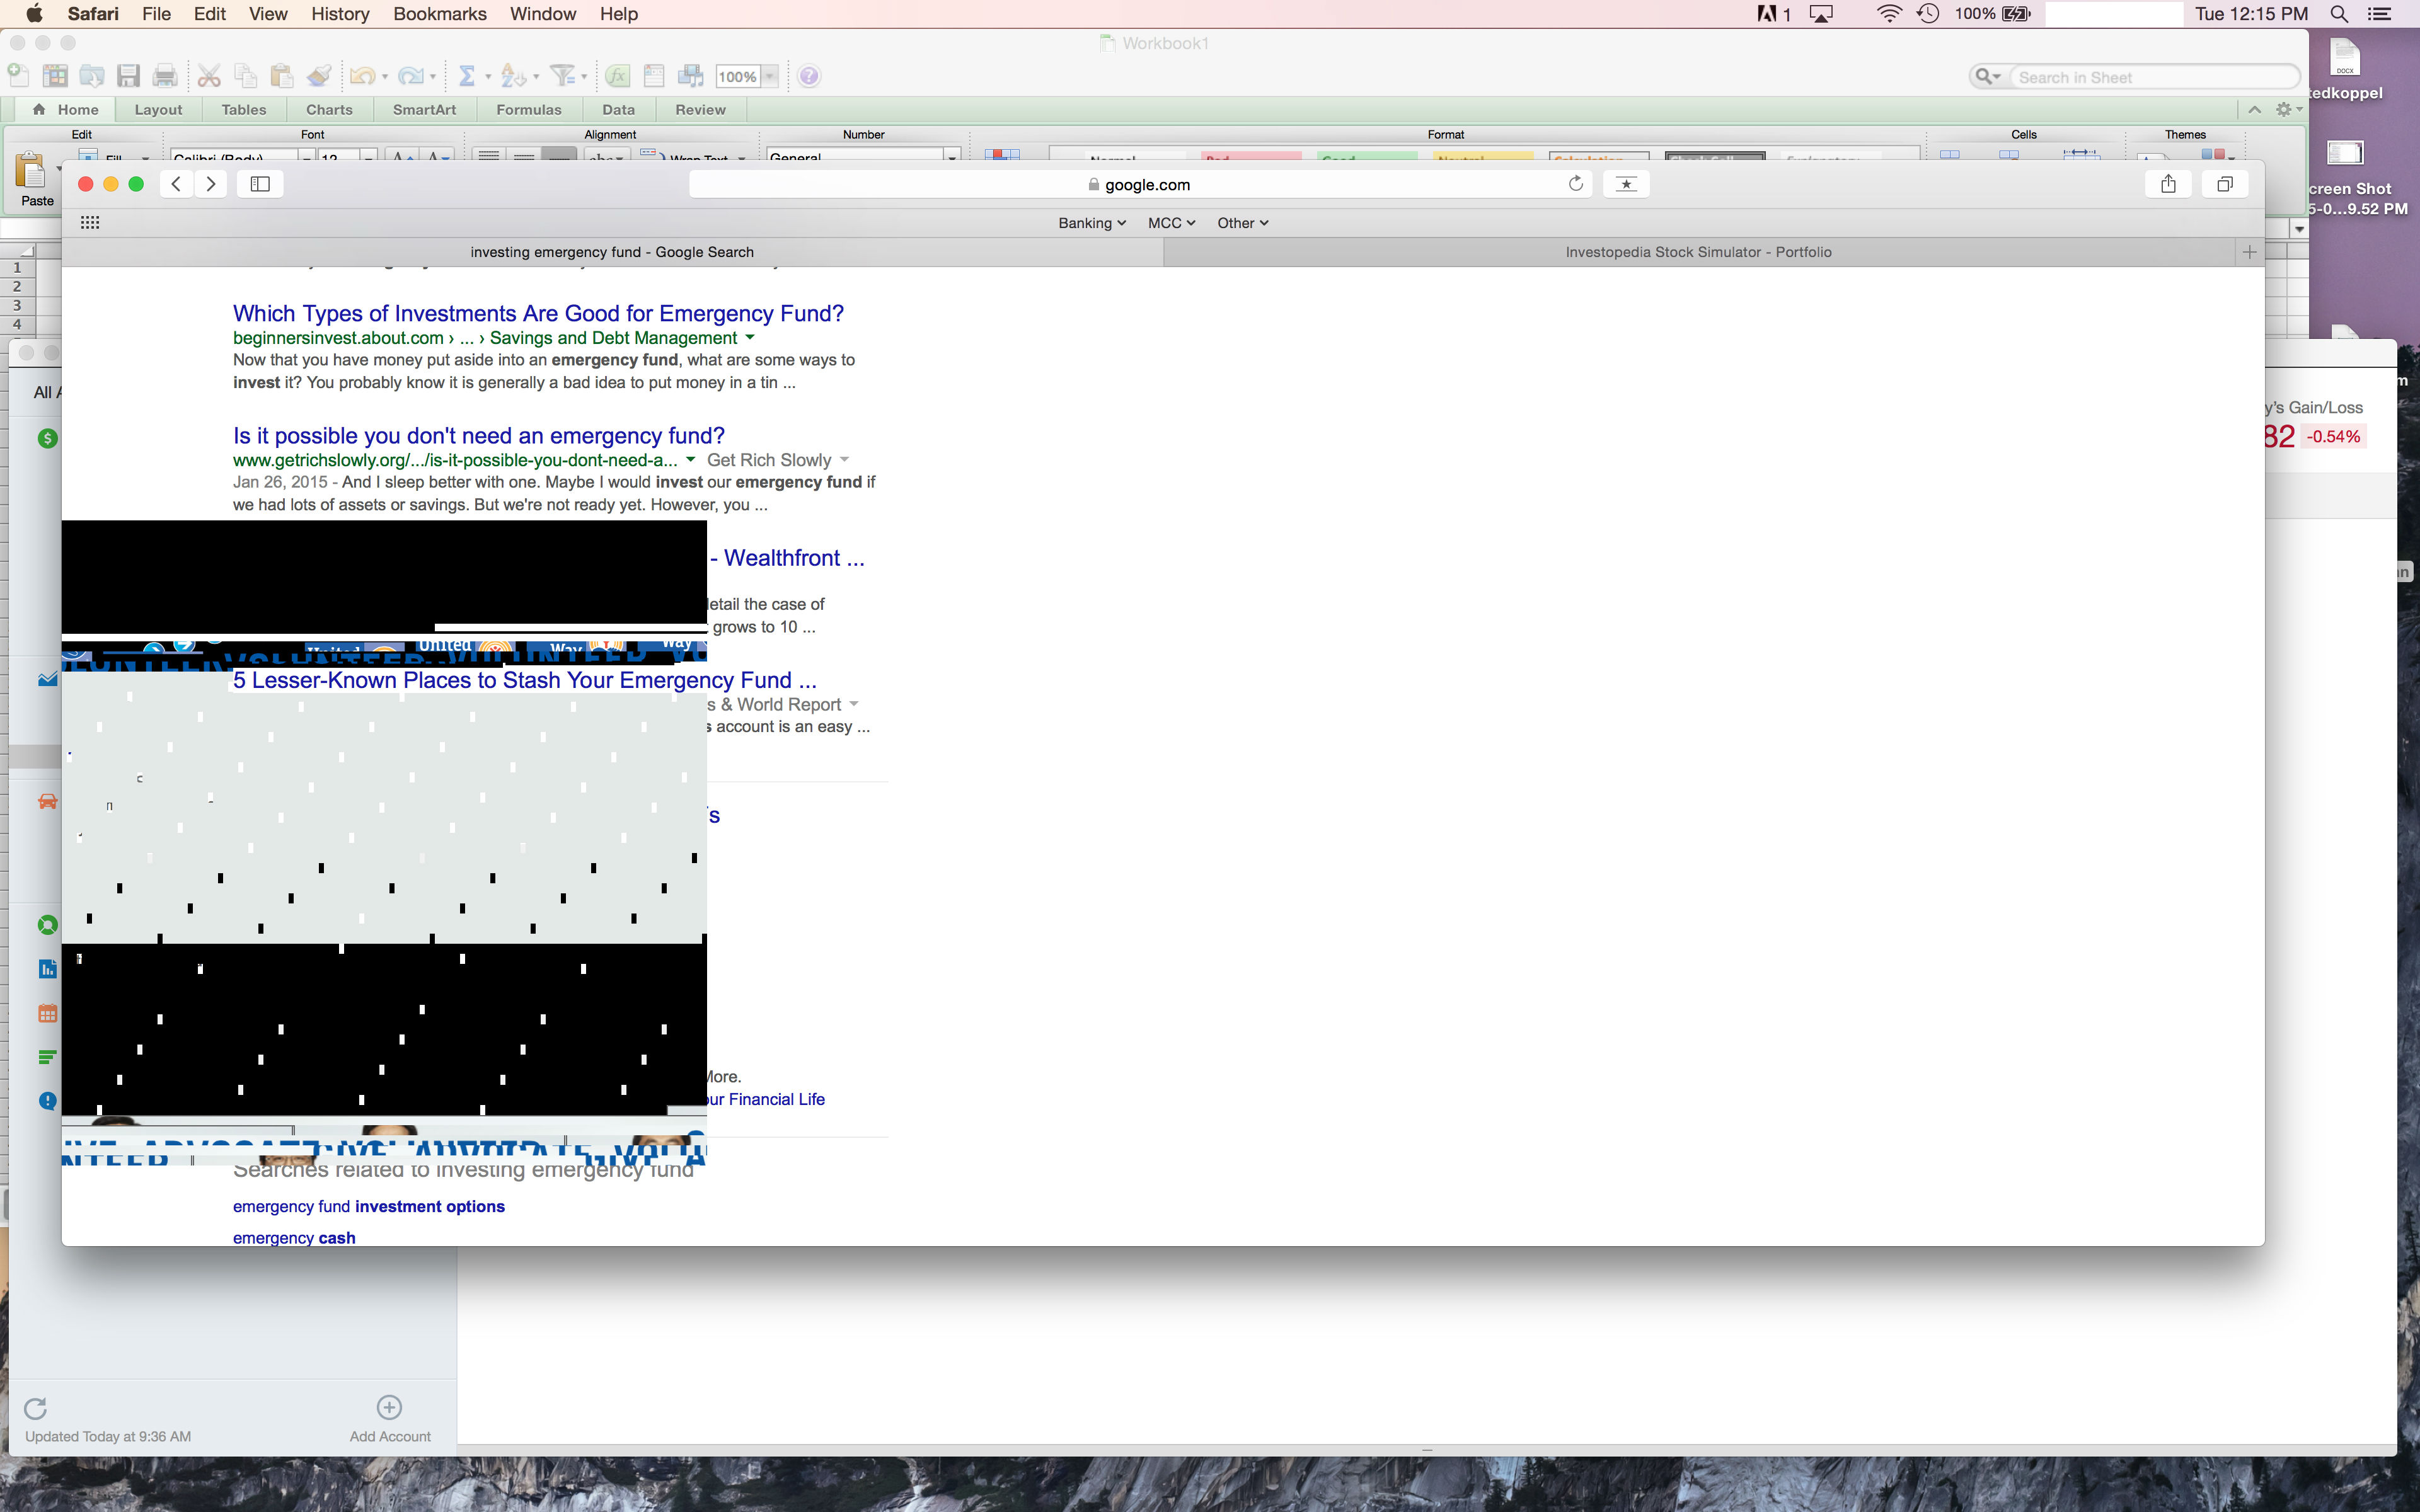Viewport: 2420px width, 1512px height.
Task: Open the Search in Sheet magnifier dropdown
Action: tap(1988, 76)
